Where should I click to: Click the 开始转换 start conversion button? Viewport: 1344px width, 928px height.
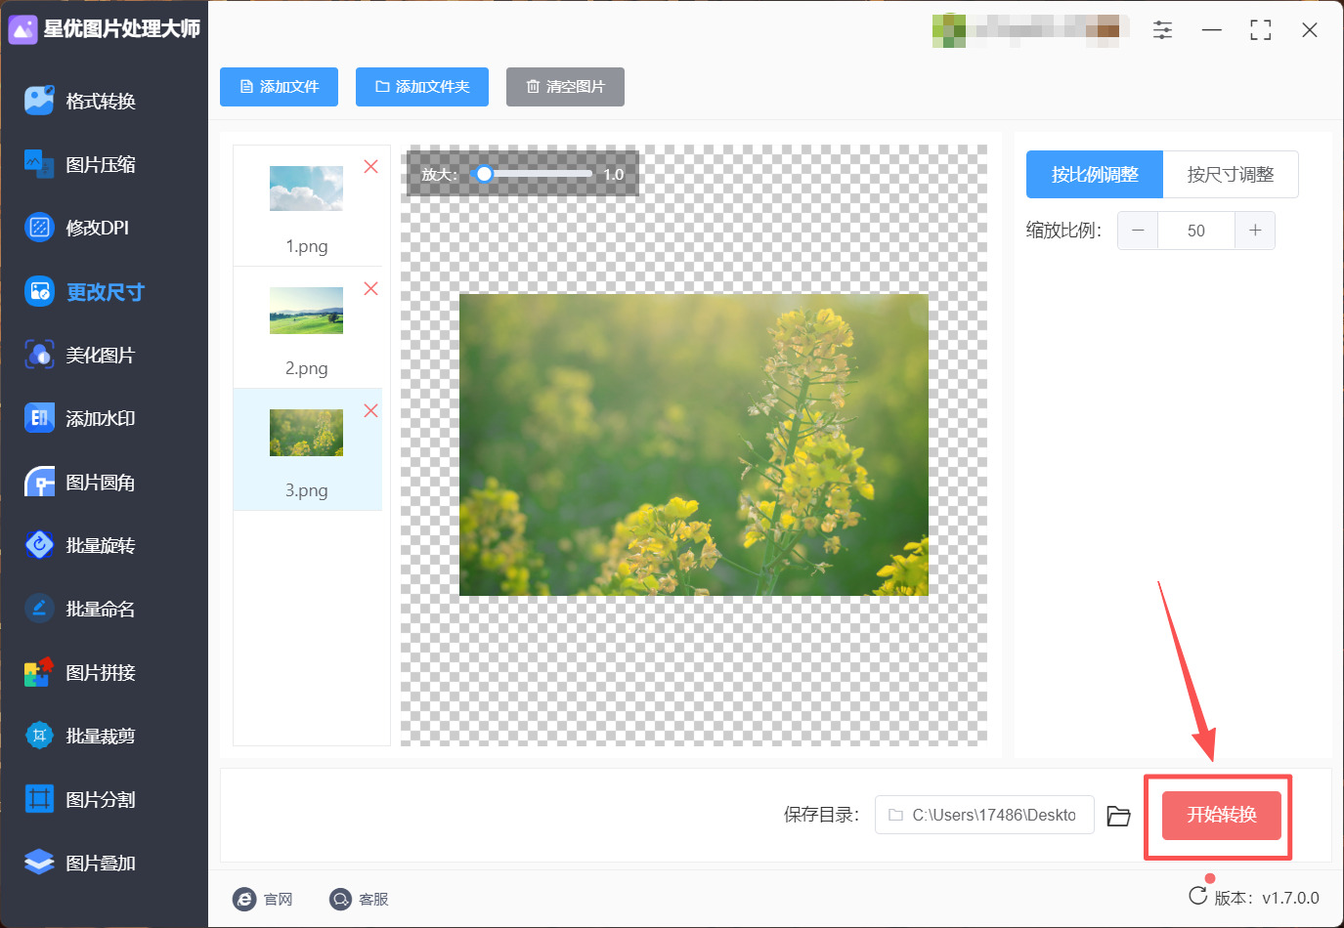1222,815
